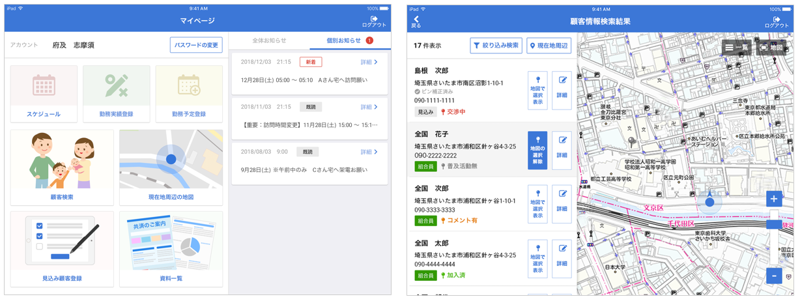The height and width of the screenshot is (301, 800).
Task: Click the gray selected pin on map
Action: click(631, 143)
